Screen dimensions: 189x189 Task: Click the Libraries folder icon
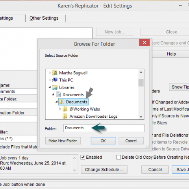(55, 87)
